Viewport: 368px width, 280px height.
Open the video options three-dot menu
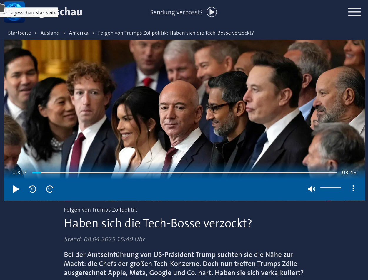click(x=353, y=188)
